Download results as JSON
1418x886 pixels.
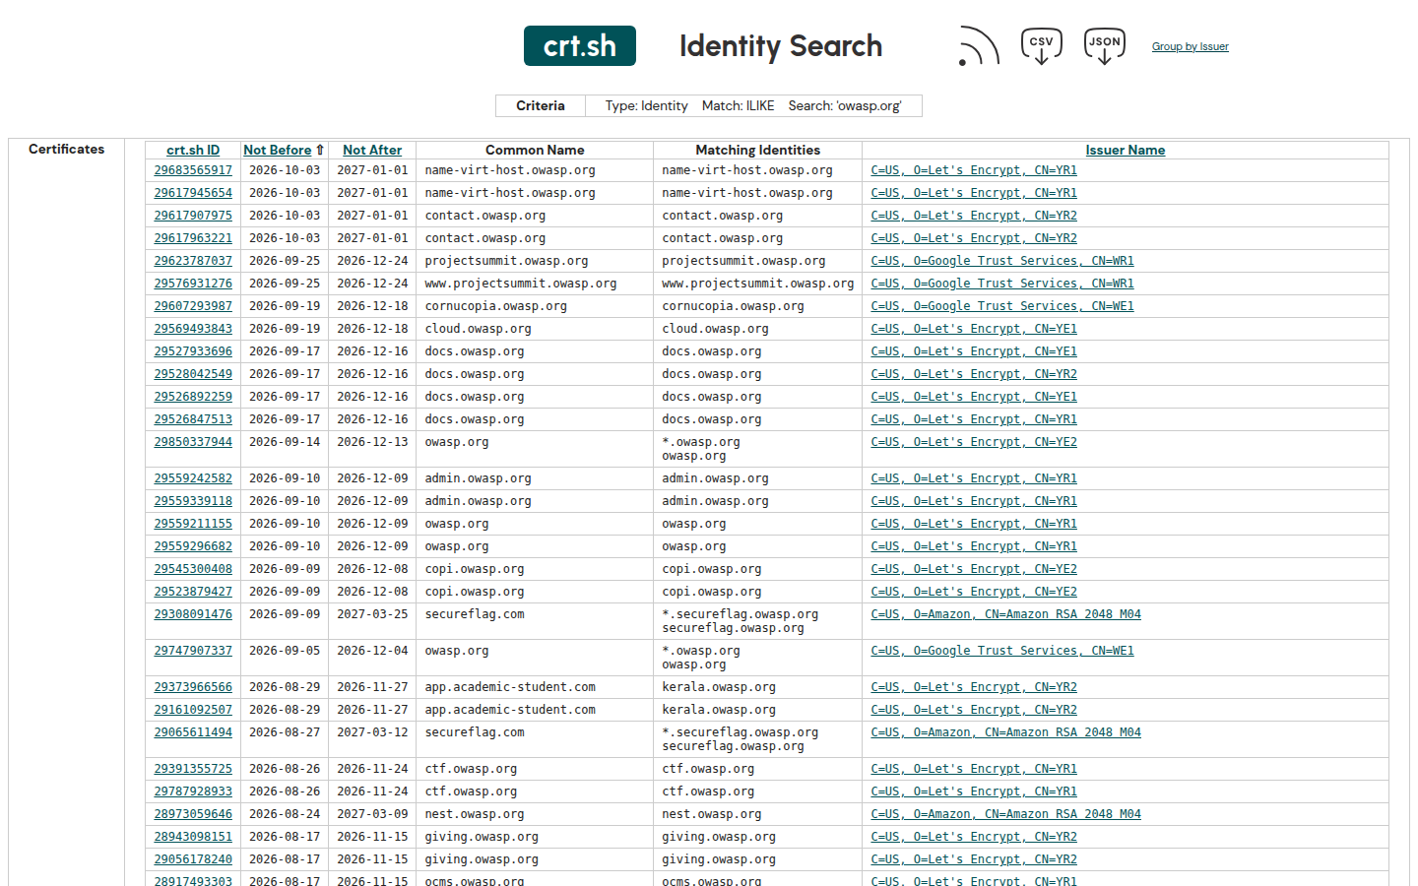pos(1105,46)
